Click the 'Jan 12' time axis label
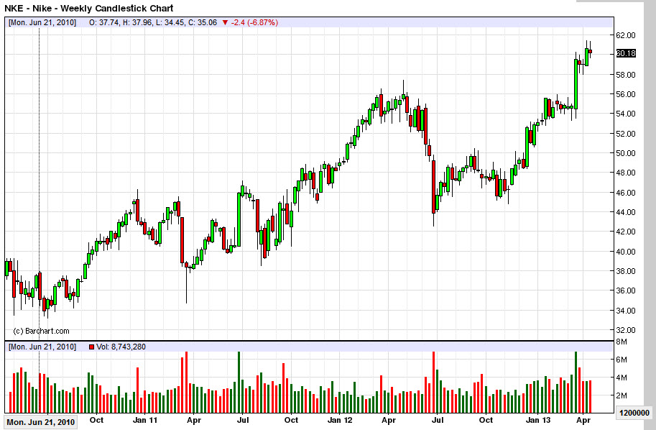This screenshot has width=656, height=430. [x=340, y=420]
